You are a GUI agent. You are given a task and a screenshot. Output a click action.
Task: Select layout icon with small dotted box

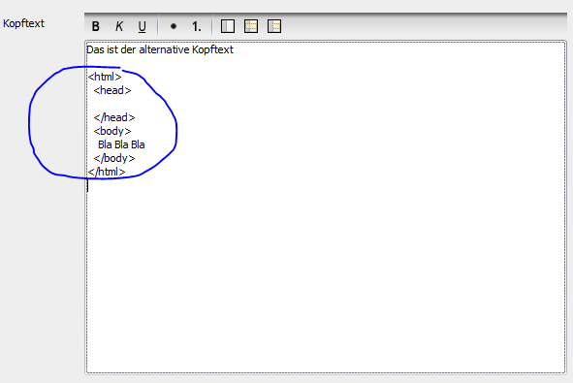(274, 26)
